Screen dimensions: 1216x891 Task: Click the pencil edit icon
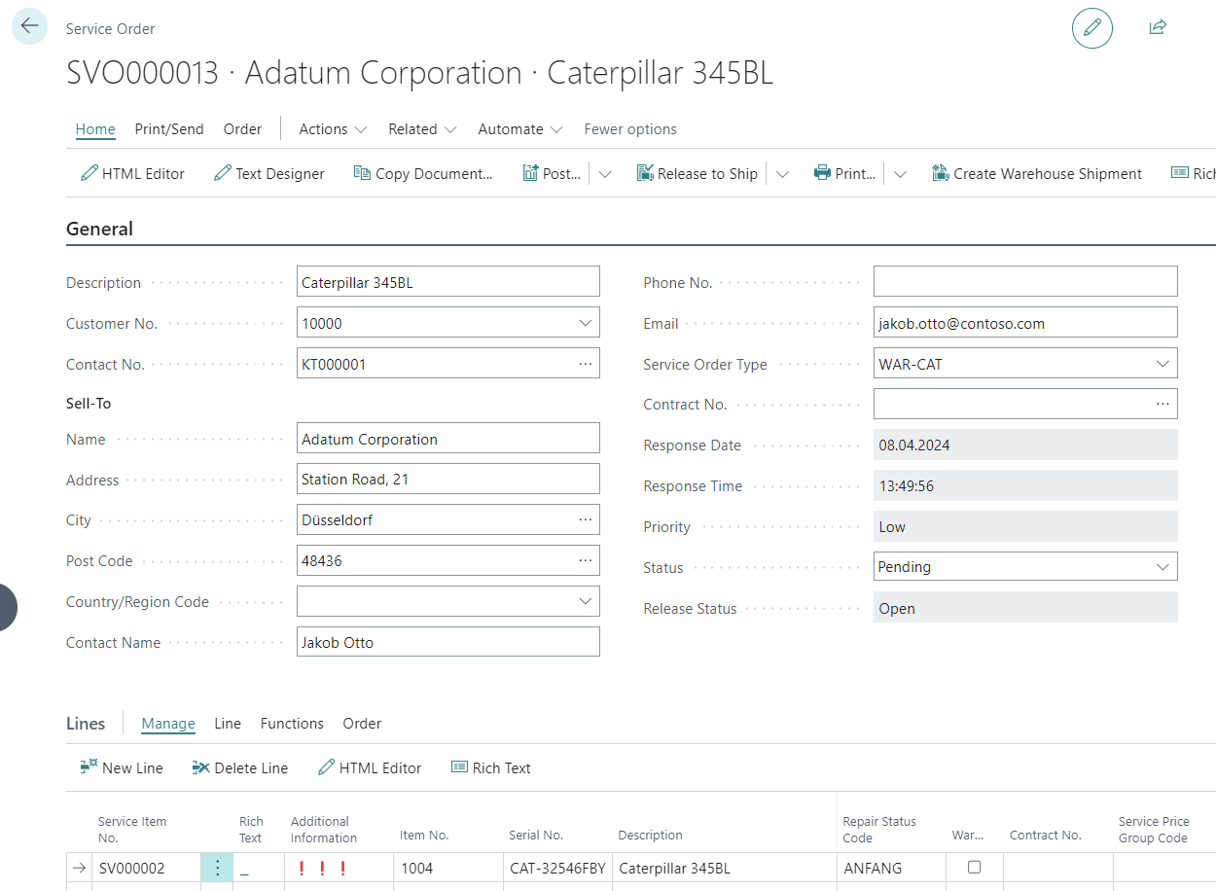[1091, 27]
